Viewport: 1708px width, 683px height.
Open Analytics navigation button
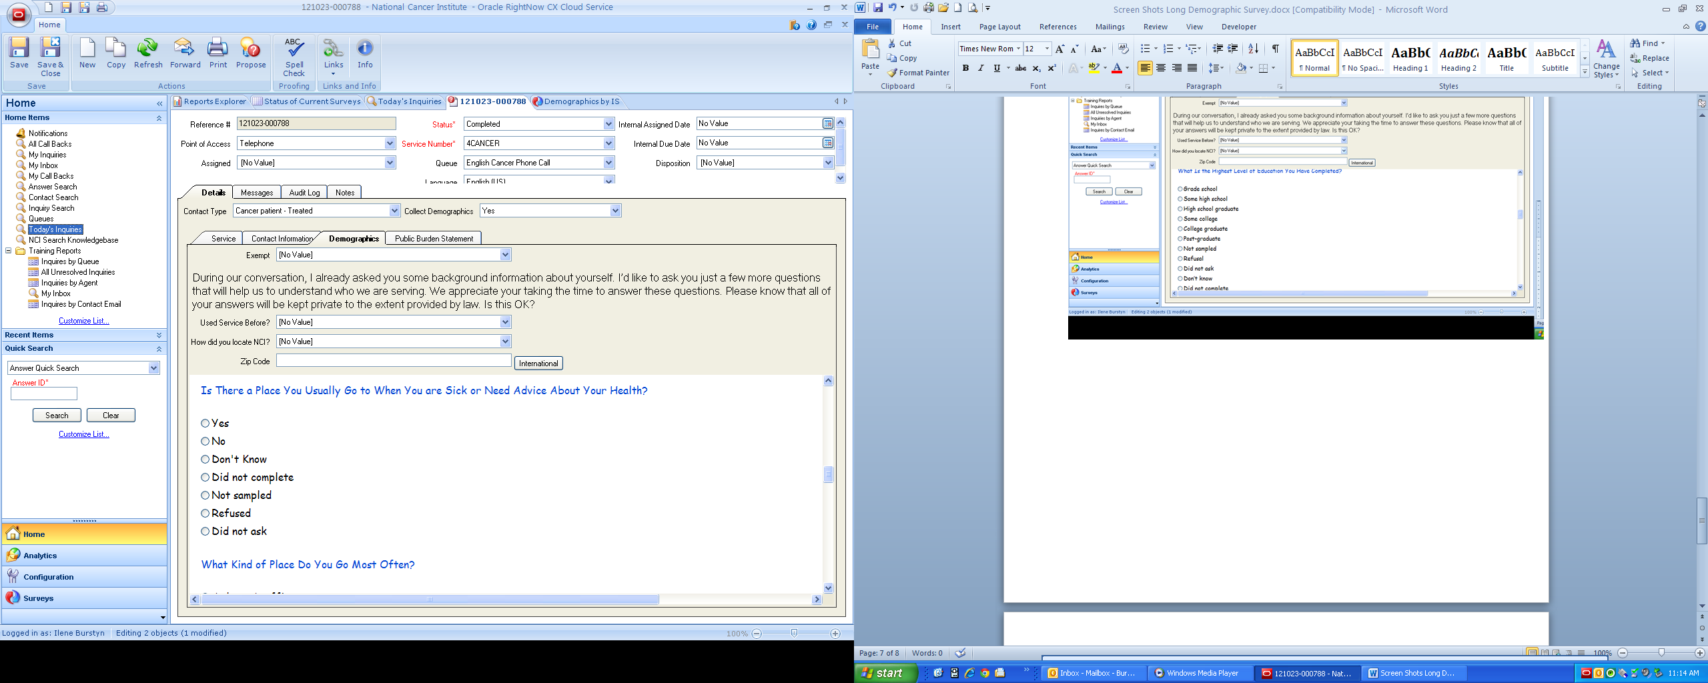85,556
